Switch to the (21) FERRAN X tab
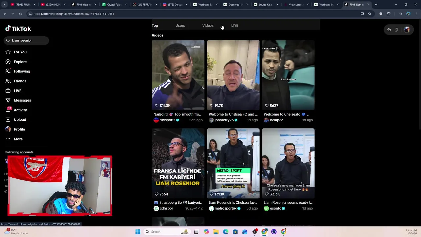The image size is (421, 237). click(144, 5)
